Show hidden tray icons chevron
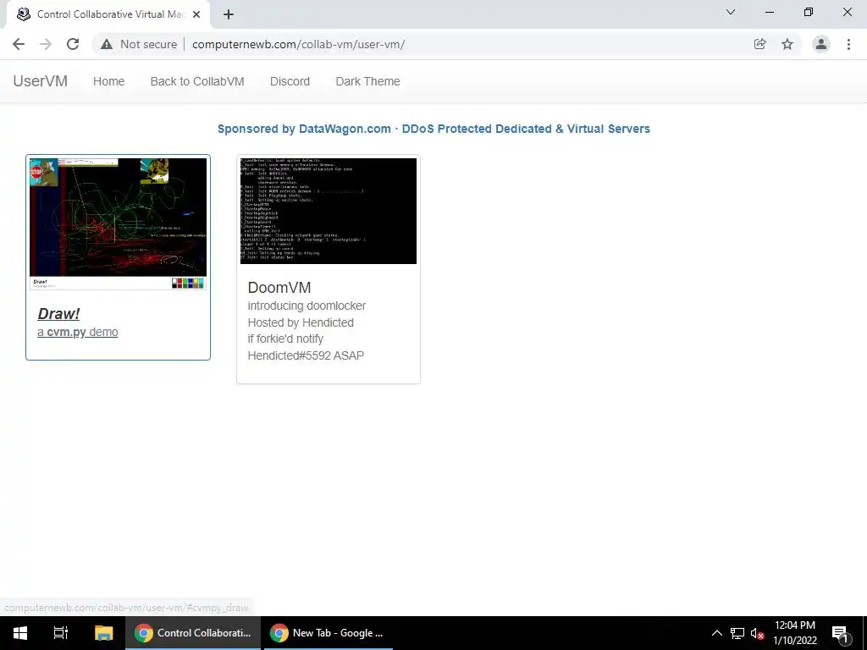The height and width of the screenshot is (650, 867). [x=716, y=633]
